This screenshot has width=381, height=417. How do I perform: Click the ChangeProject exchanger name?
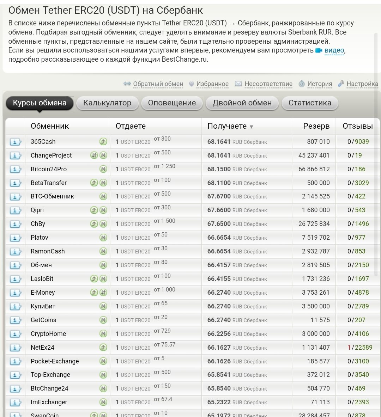51,155
